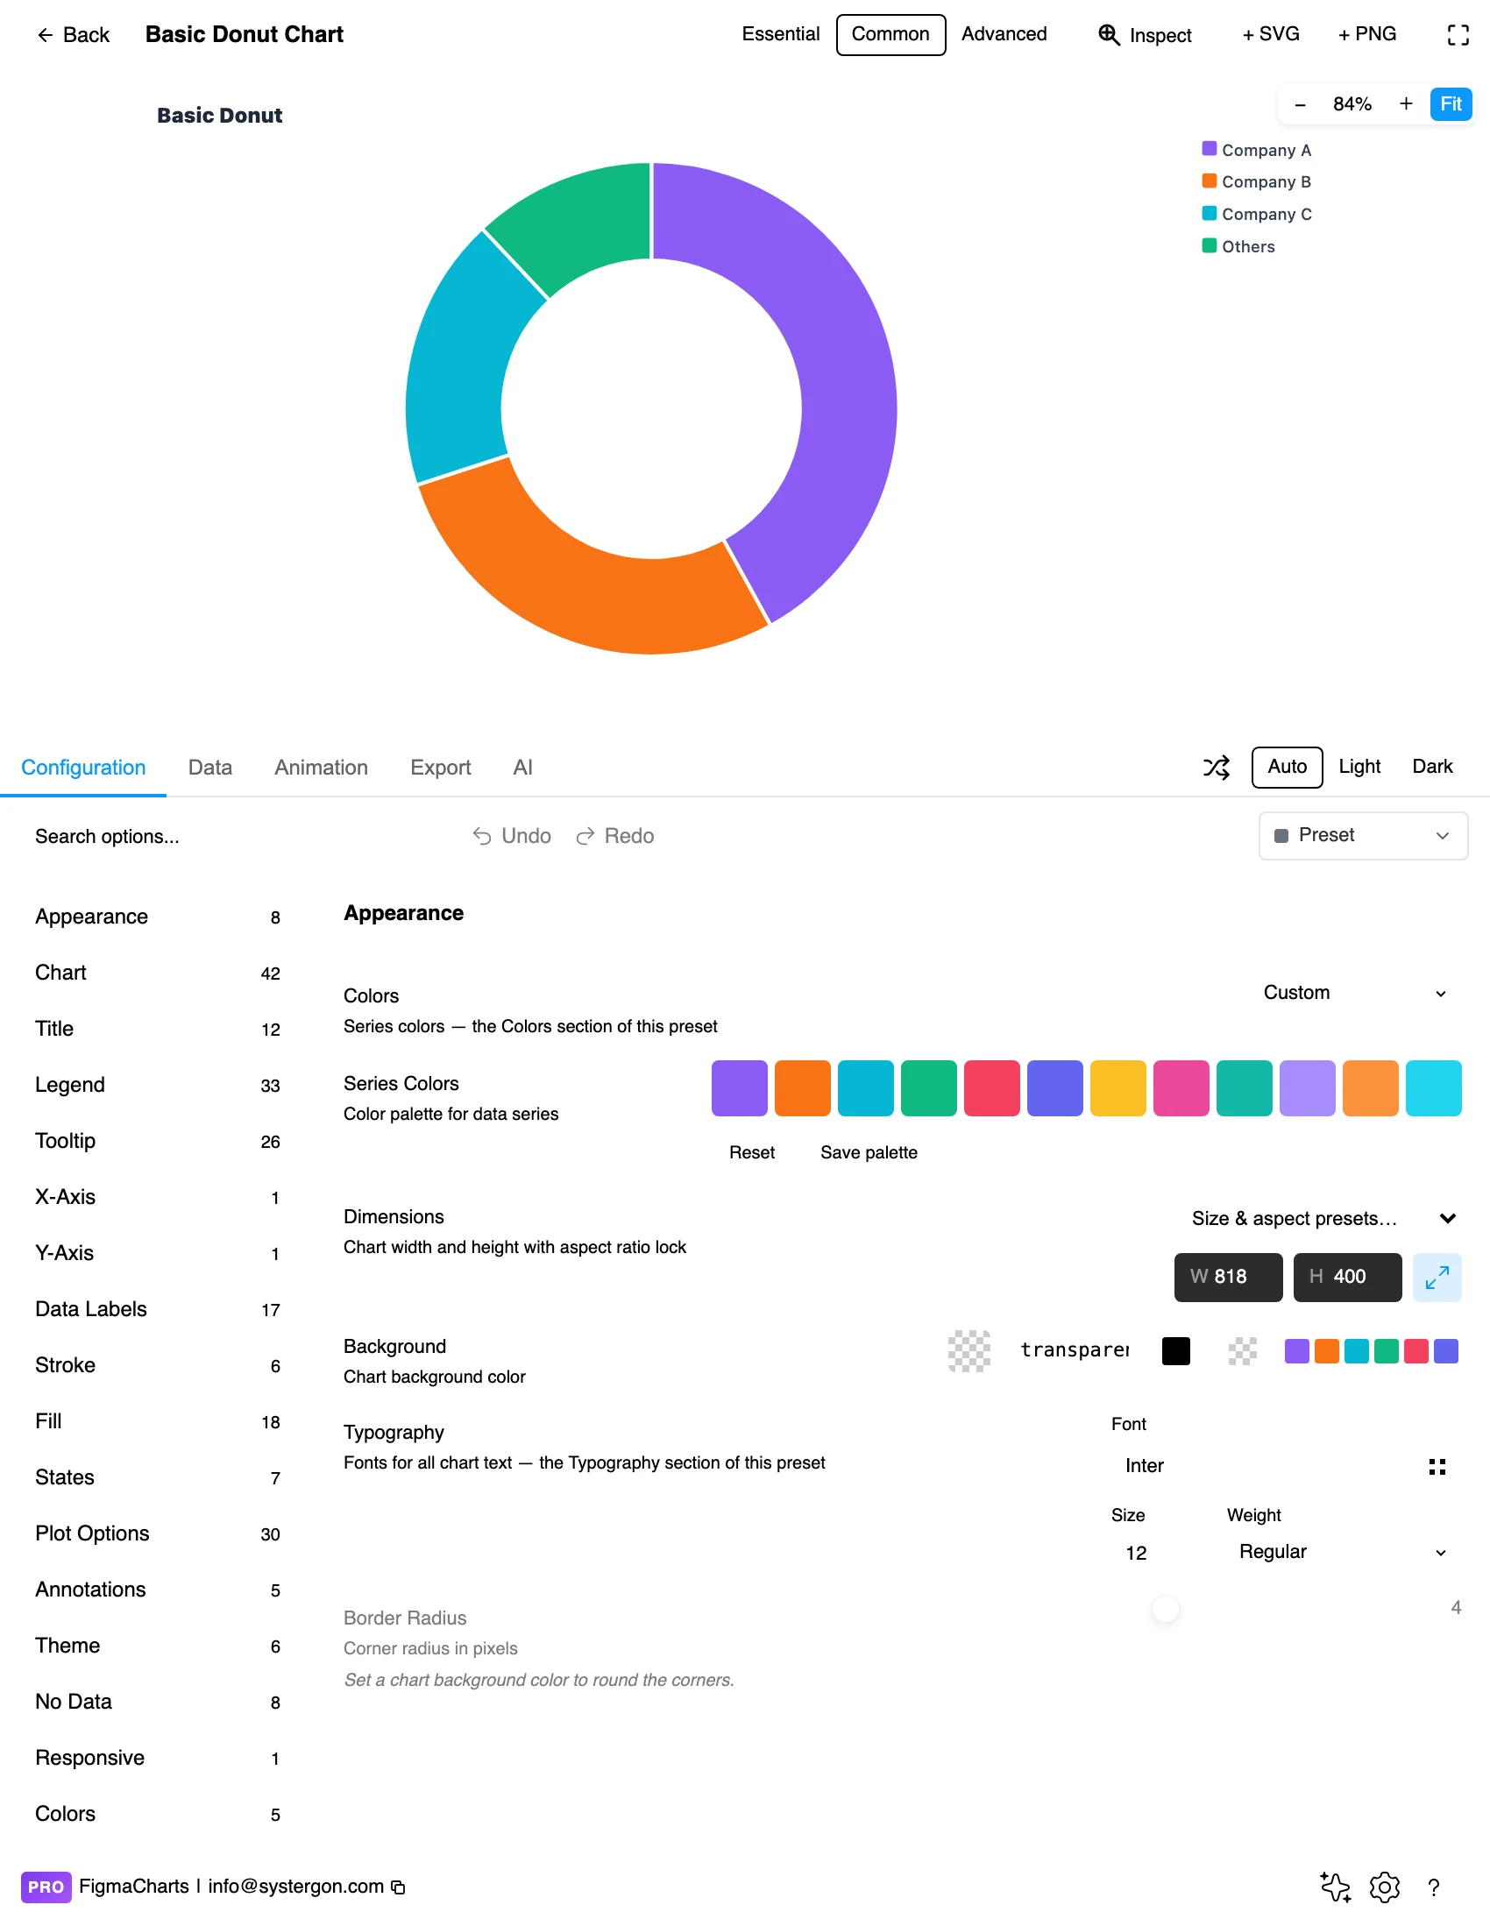The height and width of the screenshot is (1919, 1490).
Task: Switch to the Export tab
Action: pyautogui.click(x=440, y=768)
